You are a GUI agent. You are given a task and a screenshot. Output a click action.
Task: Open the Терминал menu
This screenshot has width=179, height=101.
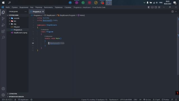pyautogui.click(x=58, y=7)
